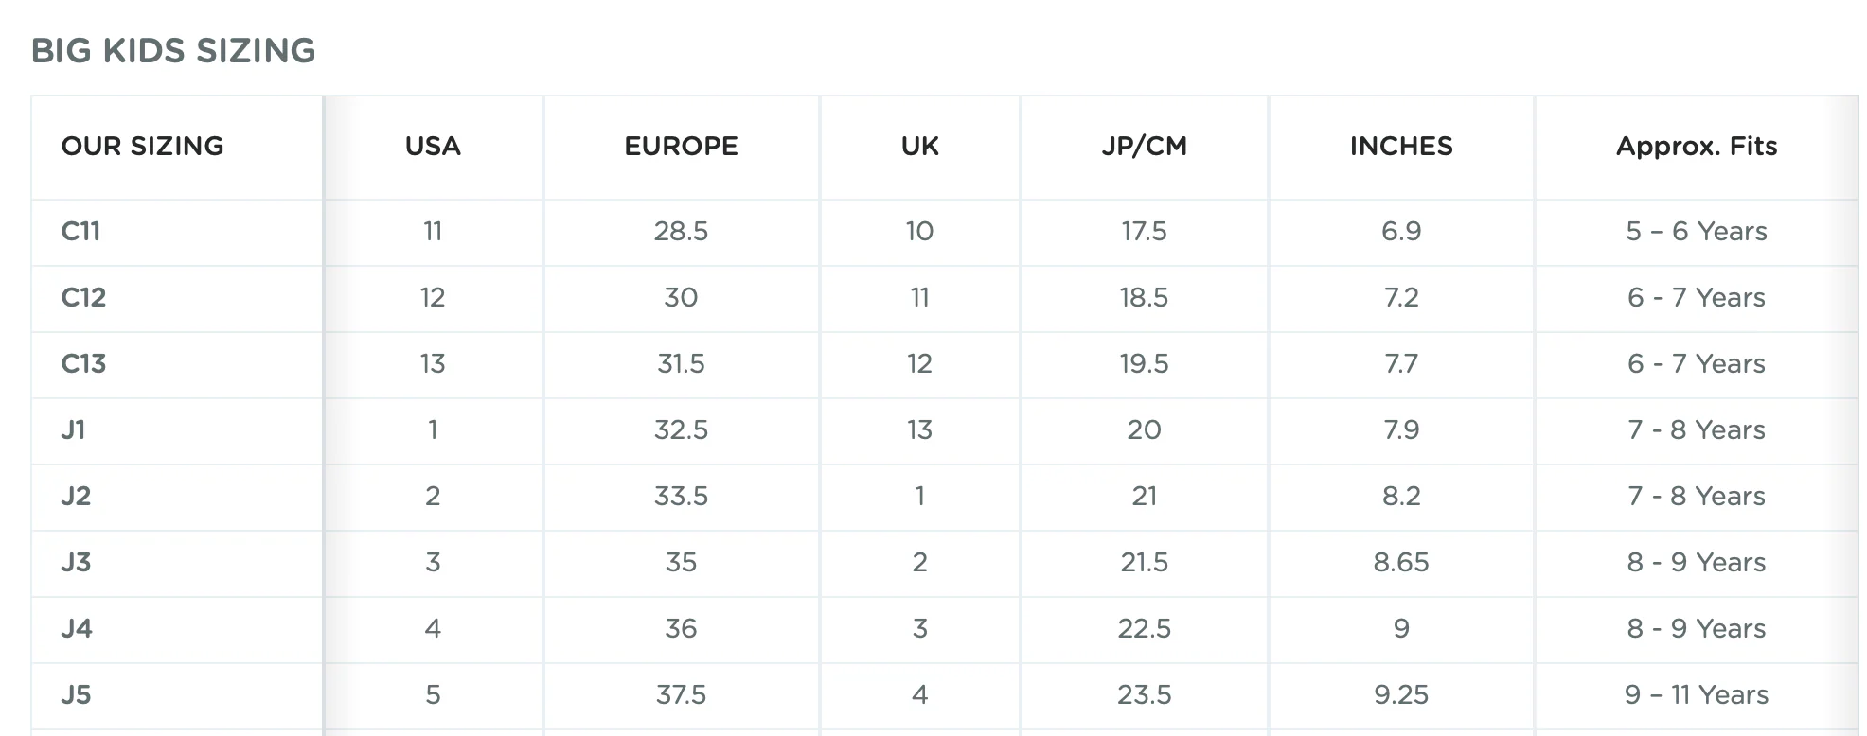Image resolution: width=1867 pixels, height=736 pixels.
Task: Click the USA column header
Action: click(433, 147)
